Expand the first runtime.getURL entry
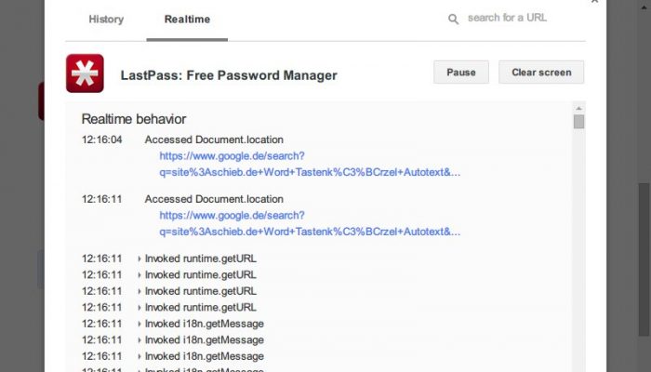Image resolution: width=651 pixels, height=372 pixels. pos(139,259)
